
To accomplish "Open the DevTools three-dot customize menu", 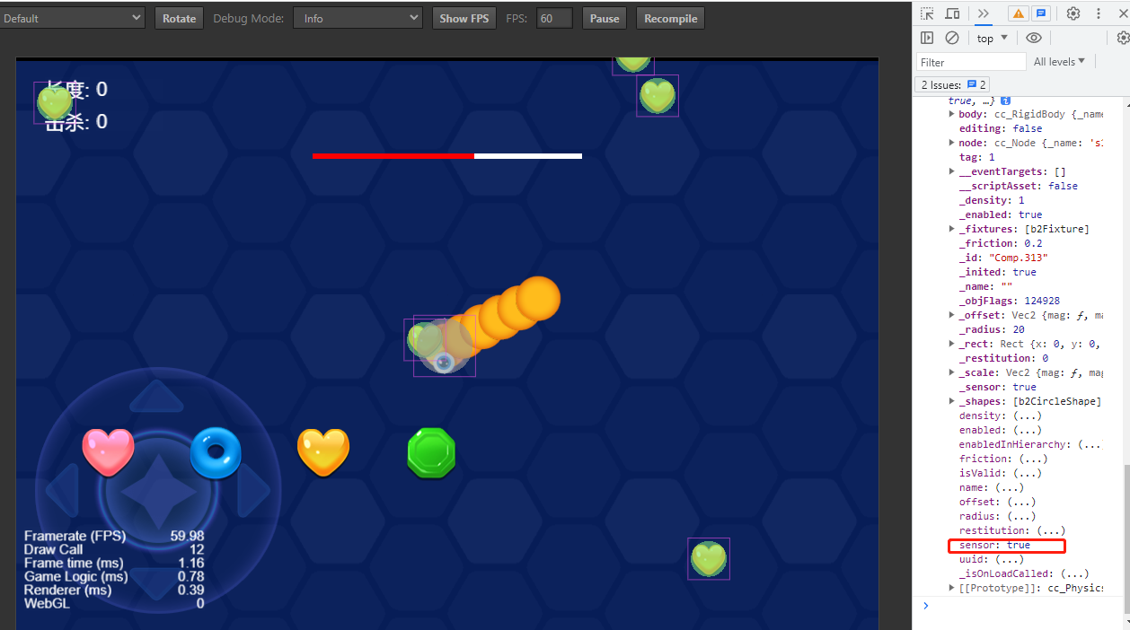I will point(1098,13).
